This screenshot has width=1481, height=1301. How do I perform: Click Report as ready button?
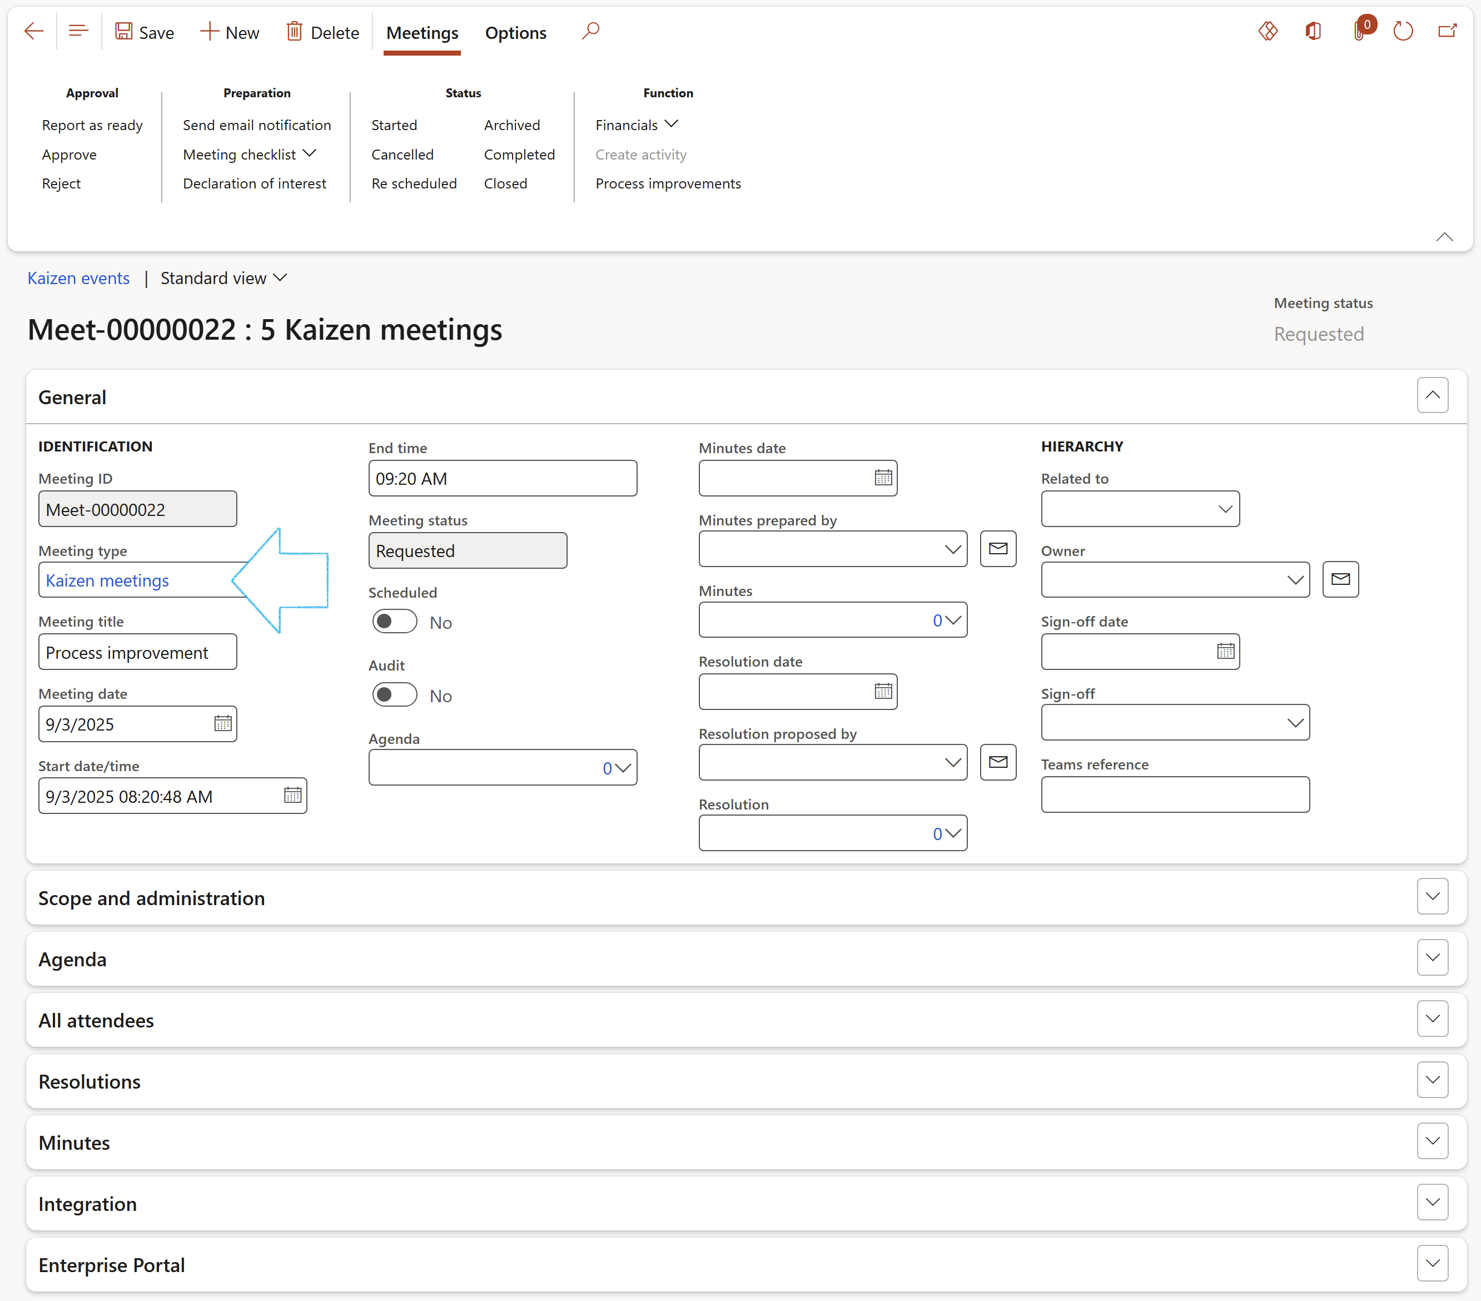click(92, 125)
